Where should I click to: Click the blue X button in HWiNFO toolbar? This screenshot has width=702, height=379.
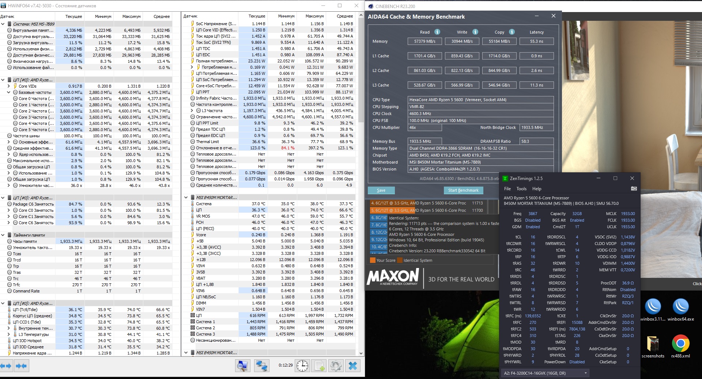[353, 365]
